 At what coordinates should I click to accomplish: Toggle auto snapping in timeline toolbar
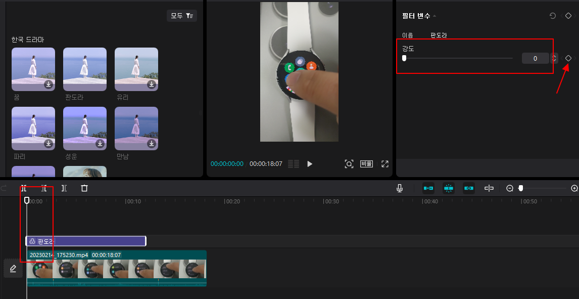point(449,189)
